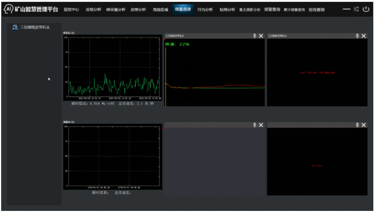Image resolution: width=378 pixels, height=215 pixels.
Task: Close the bottom-middle empty video panel
Action: pyautogui.click(x=261, y=125)
